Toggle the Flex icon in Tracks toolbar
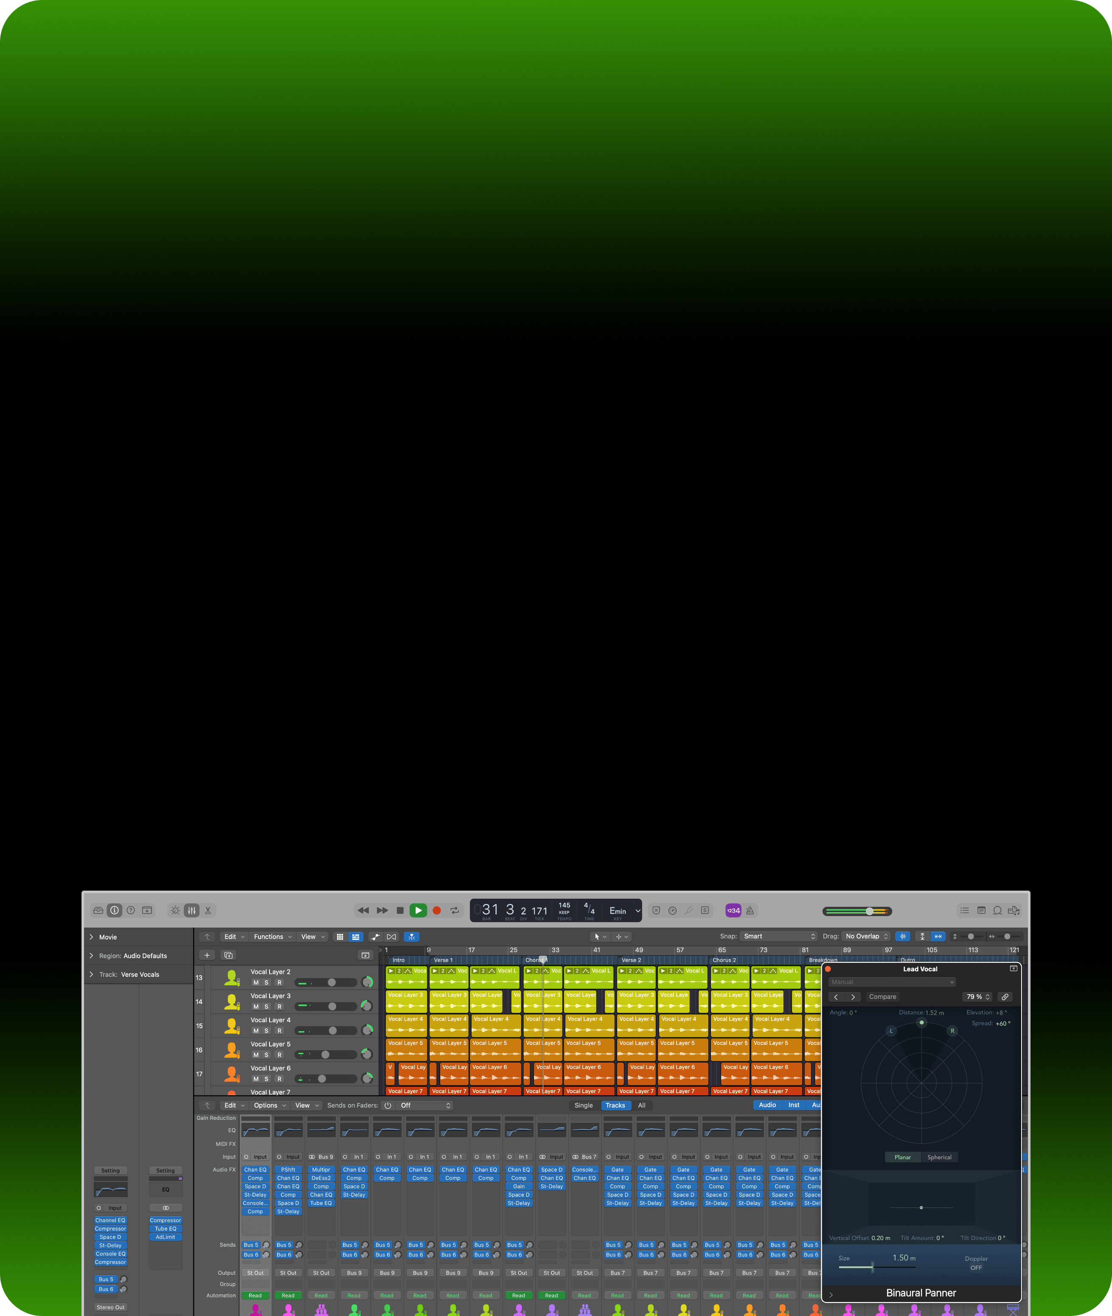Screen dimensions: 1112x1316 (x=391, y=937)
